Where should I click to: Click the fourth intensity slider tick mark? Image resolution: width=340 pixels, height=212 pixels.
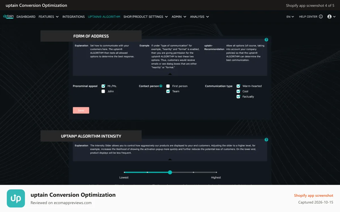(194, 172)
